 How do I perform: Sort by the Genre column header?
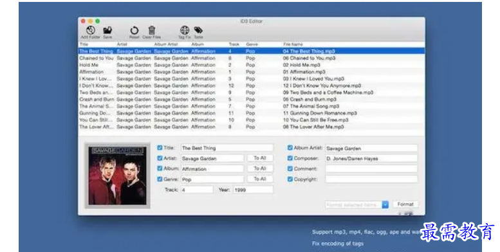(x=252, y=44)
